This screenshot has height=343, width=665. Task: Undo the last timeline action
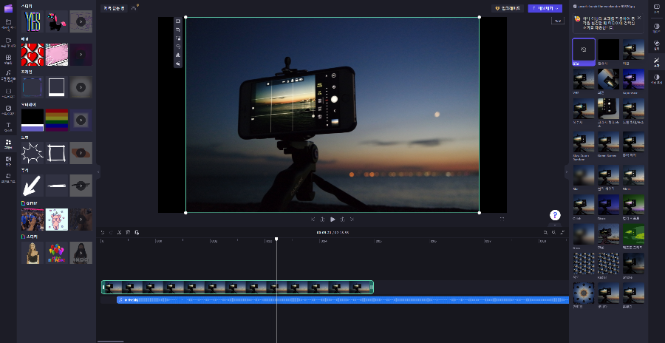coord(102,232)
